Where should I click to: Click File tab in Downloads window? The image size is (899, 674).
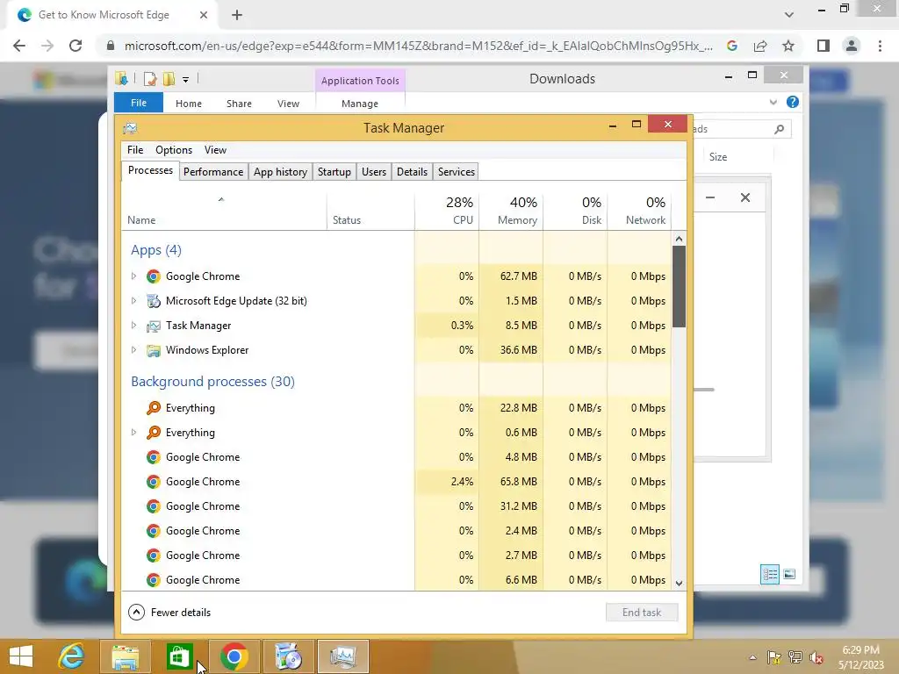tap(139, 103)
